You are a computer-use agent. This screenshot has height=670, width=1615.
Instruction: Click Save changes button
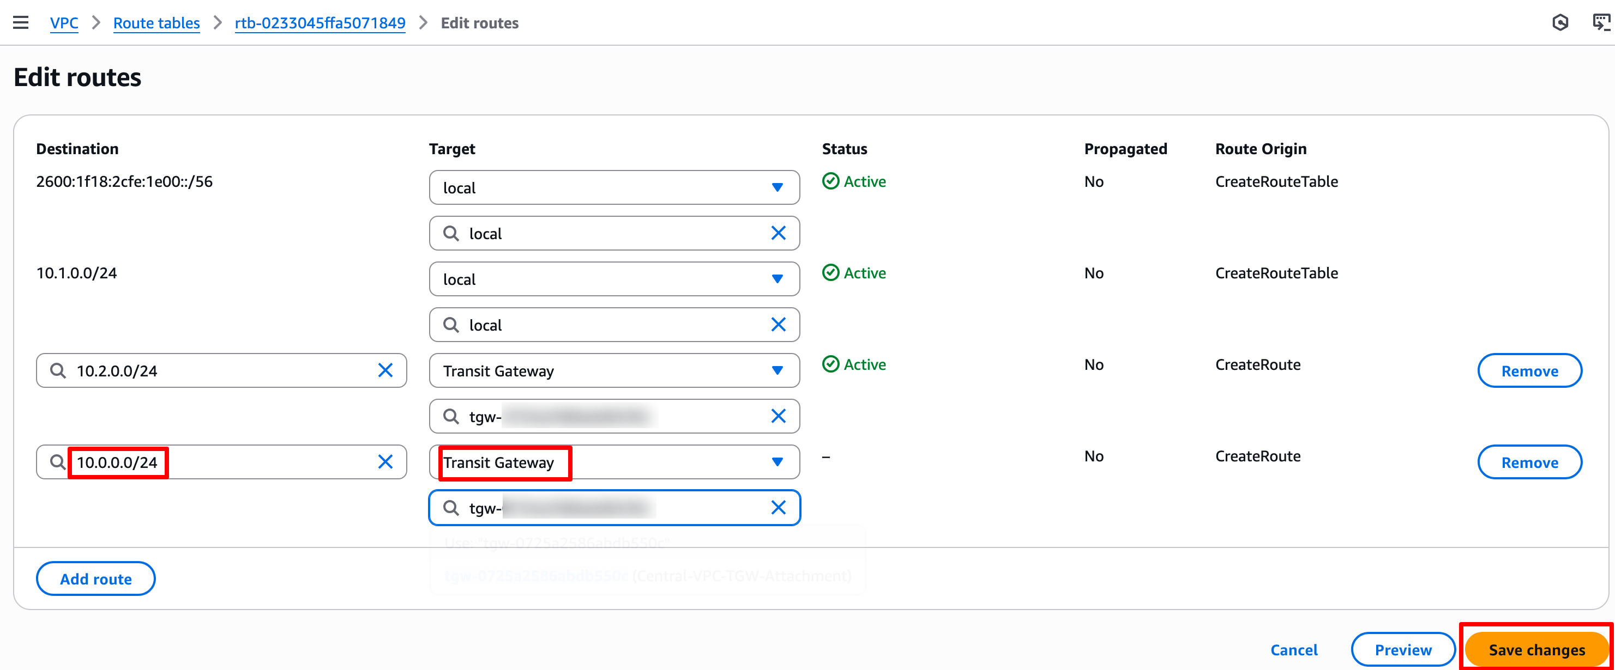tap(1536, 649)
